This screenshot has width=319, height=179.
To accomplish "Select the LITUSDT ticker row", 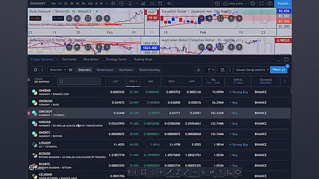I will click(x=159, y=145).
